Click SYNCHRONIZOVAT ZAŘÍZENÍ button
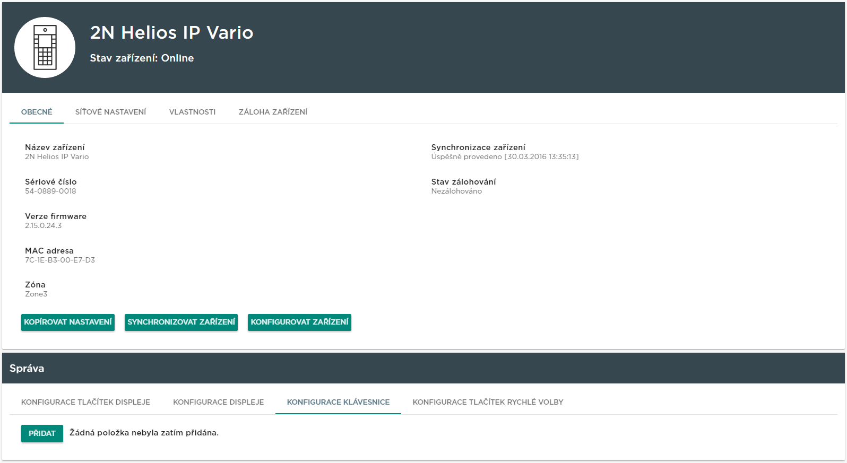Viewport: 847px width, 463px height. (181, 322)
